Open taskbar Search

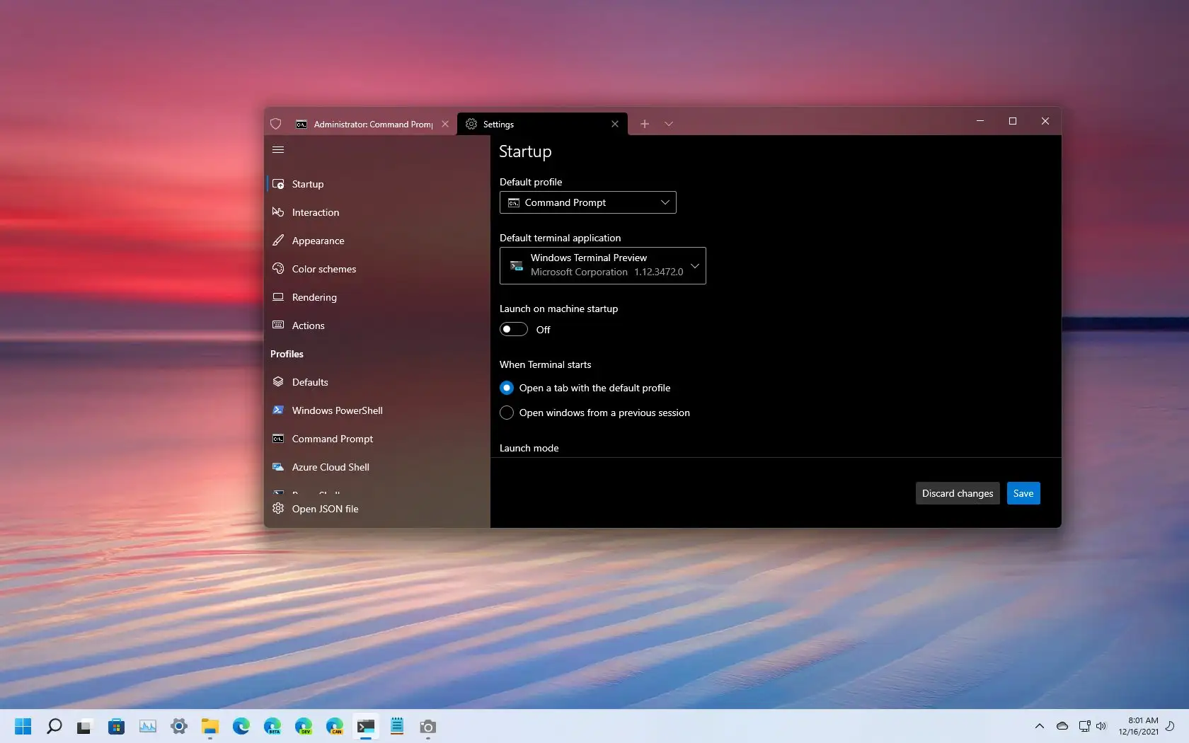54,727
